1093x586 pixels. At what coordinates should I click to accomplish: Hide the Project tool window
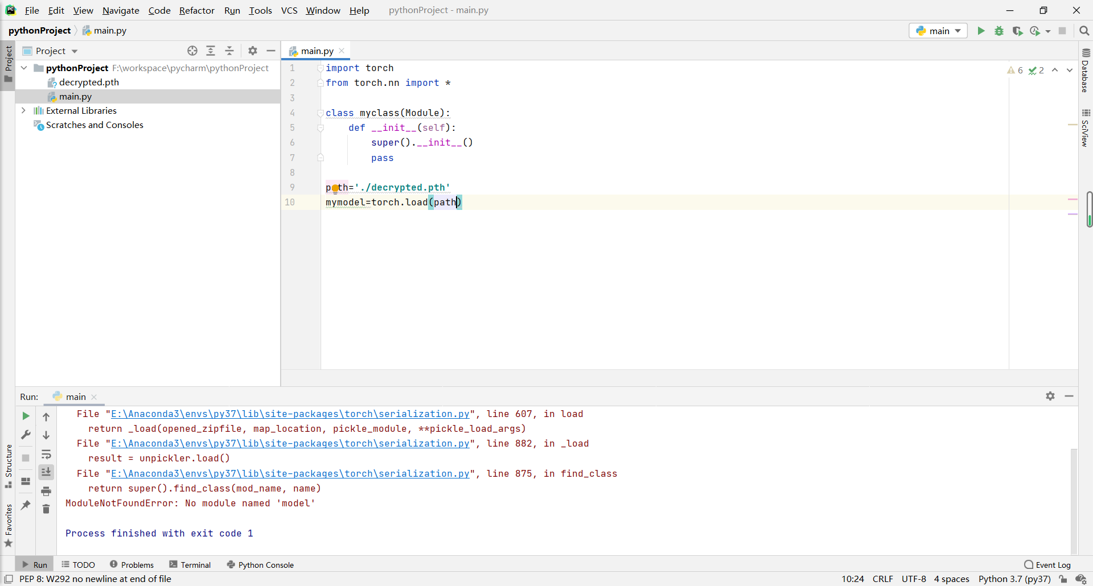tap(271, 51)
